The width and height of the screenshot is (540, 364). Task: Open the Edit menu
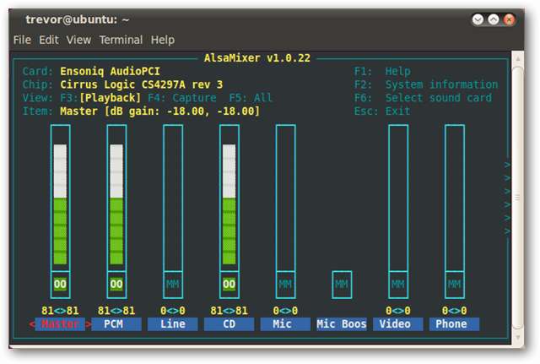pos(49,40)
